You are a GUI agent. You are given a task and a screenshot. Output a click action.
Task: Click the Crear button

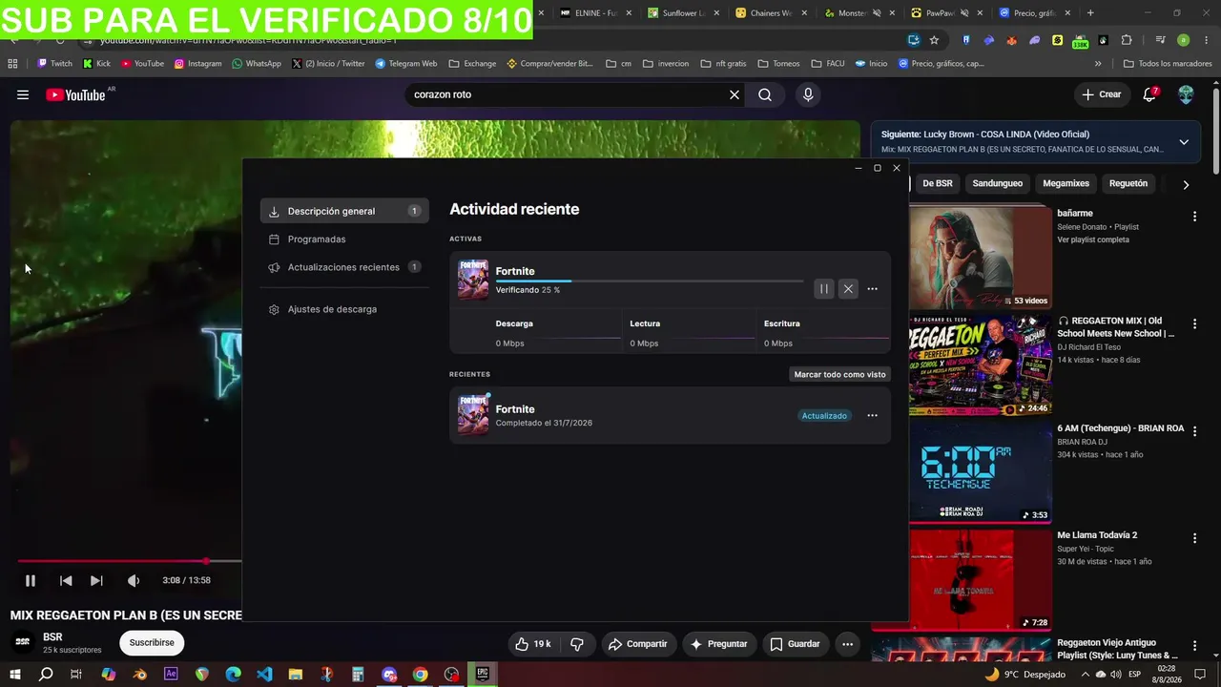(1102, 94)
